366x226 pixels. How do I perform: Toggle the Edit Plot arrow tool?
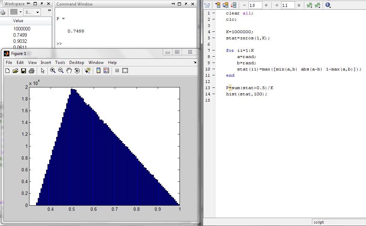point(43,70)
